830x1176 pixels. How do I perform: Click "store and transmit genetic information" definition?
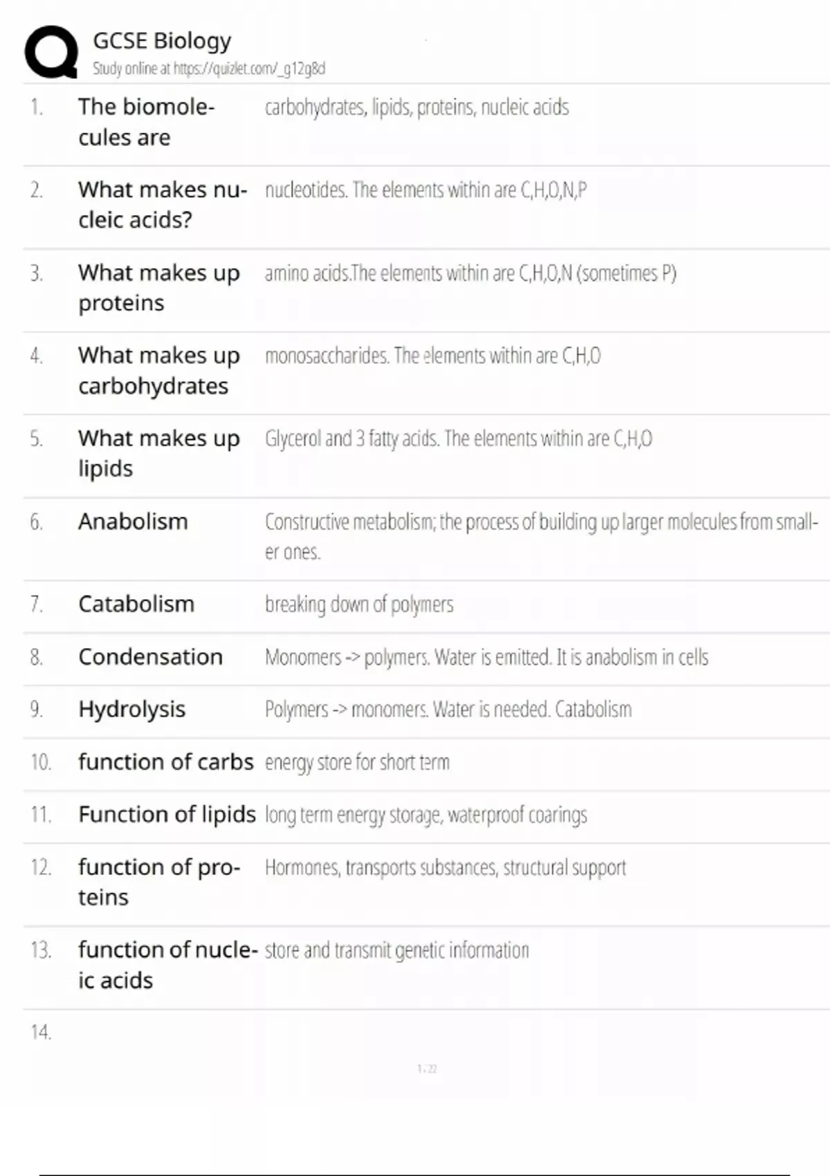coord(396,950)
